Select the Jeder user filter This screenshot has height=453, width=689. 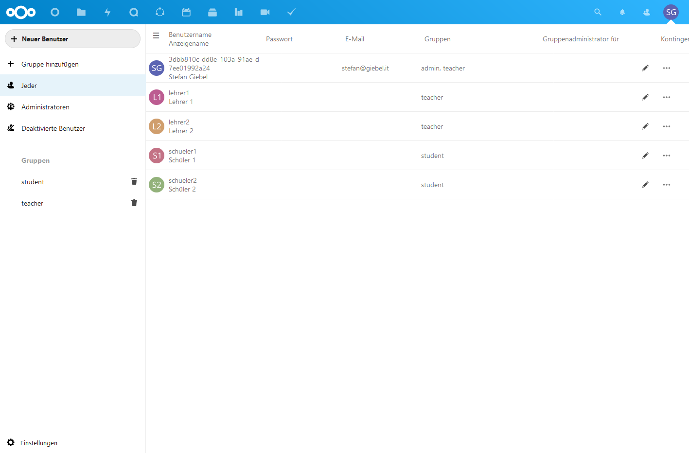click(73, 86)
